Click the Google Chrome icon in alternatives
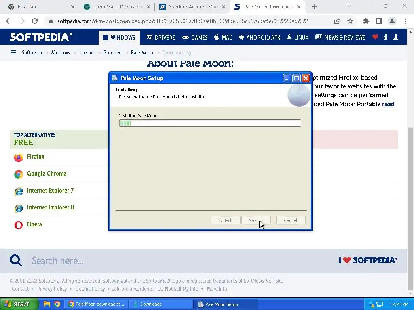 click(x=19, y=174)
